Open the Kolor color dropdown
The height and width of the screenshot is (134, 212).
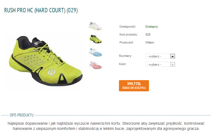coord(160,64)
